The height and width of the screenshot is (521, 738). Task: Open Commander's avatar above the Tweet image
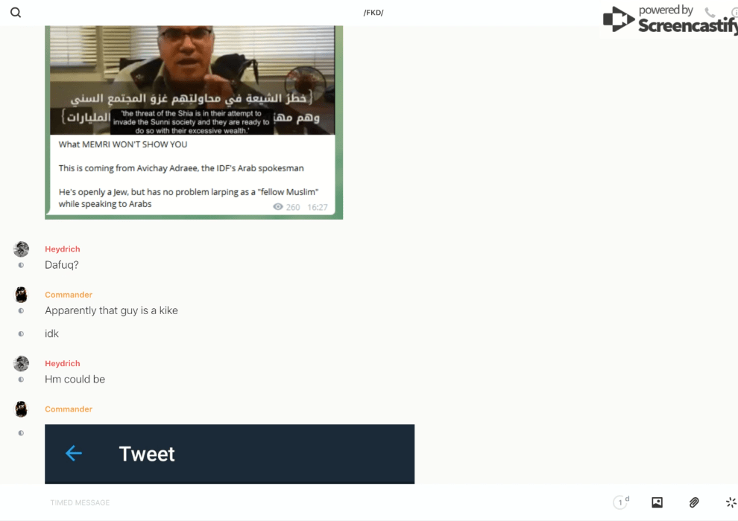21,409
